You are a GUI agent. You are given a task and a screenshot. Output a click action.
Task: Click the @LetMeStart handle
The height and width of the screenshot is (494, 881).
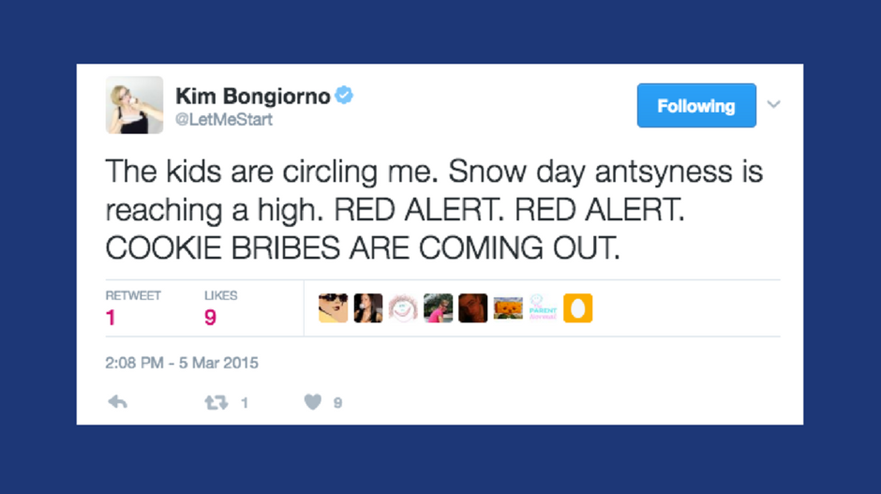(224, 119)
